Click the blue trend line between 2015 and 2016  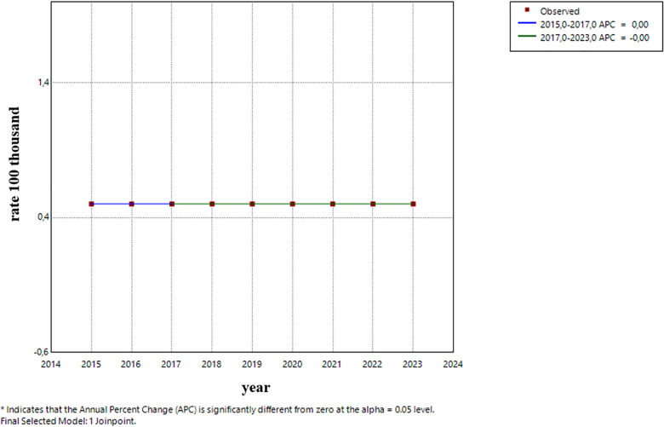click(112, 204)
